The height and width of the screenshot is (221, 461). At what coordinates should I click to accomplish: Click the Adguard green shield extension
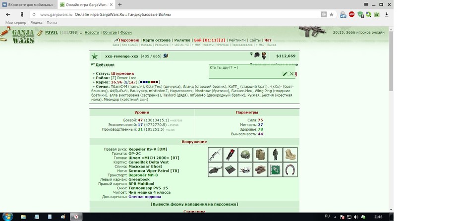(x=360, y=14)
